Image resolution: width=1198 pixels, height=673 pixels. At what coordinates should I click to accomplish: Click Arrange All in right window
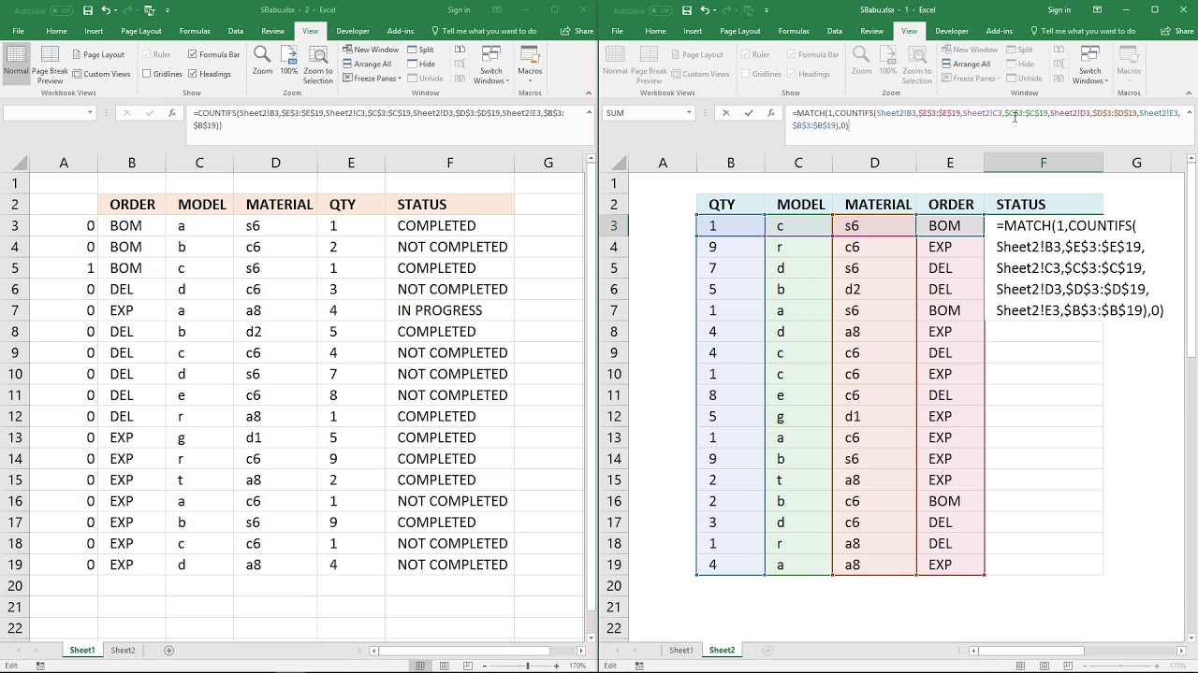coord(966,64)
